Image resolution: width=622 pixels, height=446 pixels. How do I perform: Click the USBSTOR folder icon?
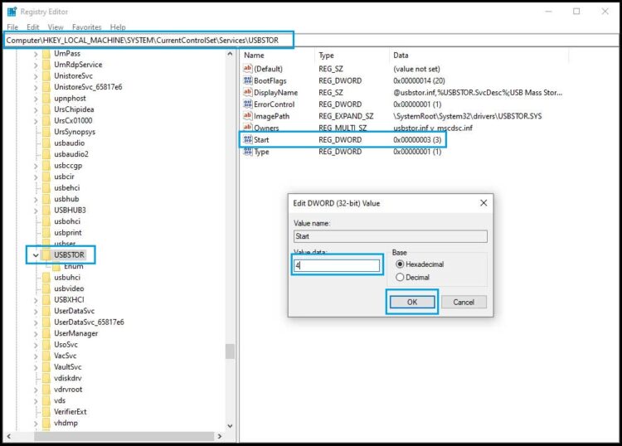pyautogui.click(x=46, y=255)
